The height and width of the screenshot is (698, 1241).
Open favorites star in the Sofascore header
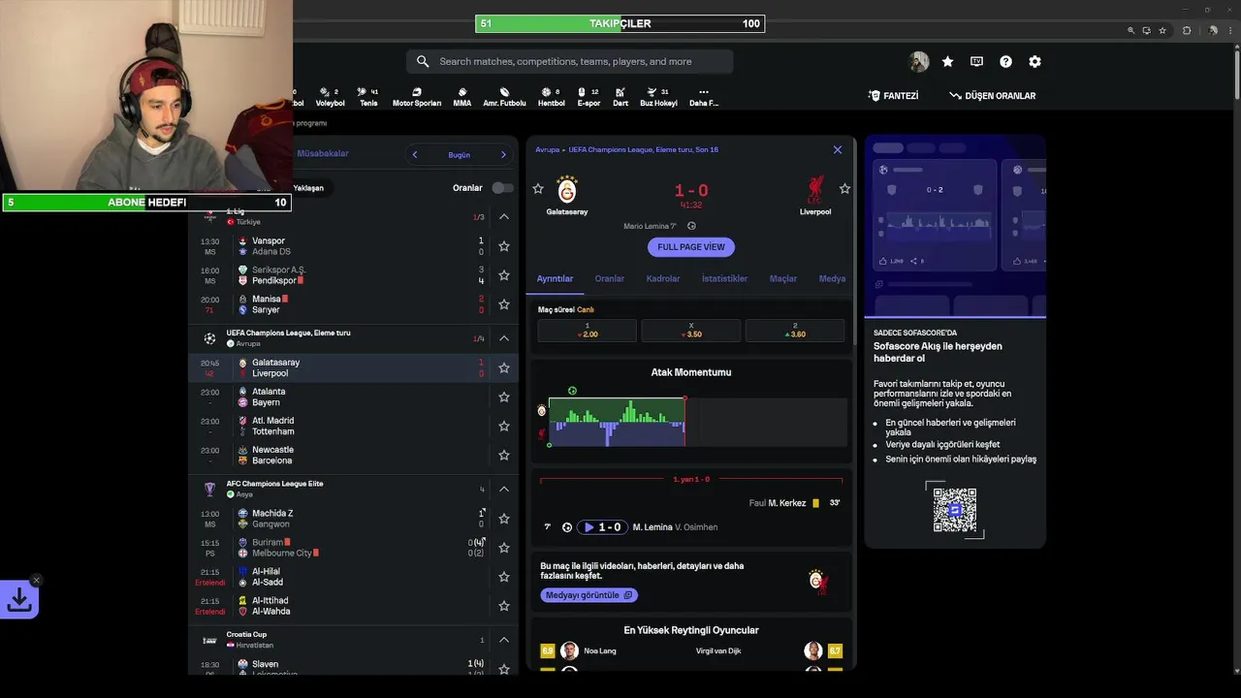click(948, 61)
